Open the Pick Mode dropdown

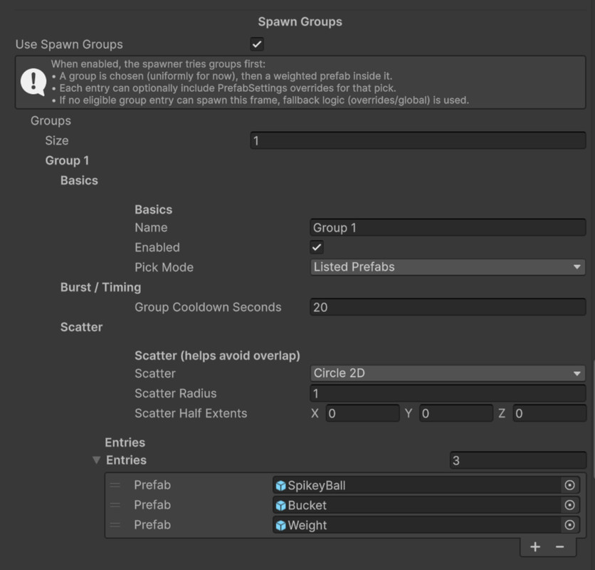(448, 267)
